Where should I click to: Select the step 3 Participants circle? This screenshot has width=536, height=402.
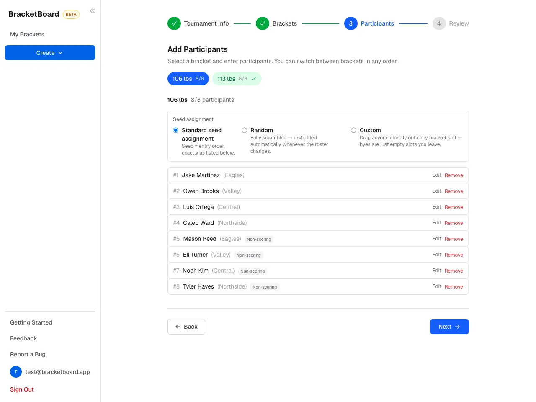(351, 23)
